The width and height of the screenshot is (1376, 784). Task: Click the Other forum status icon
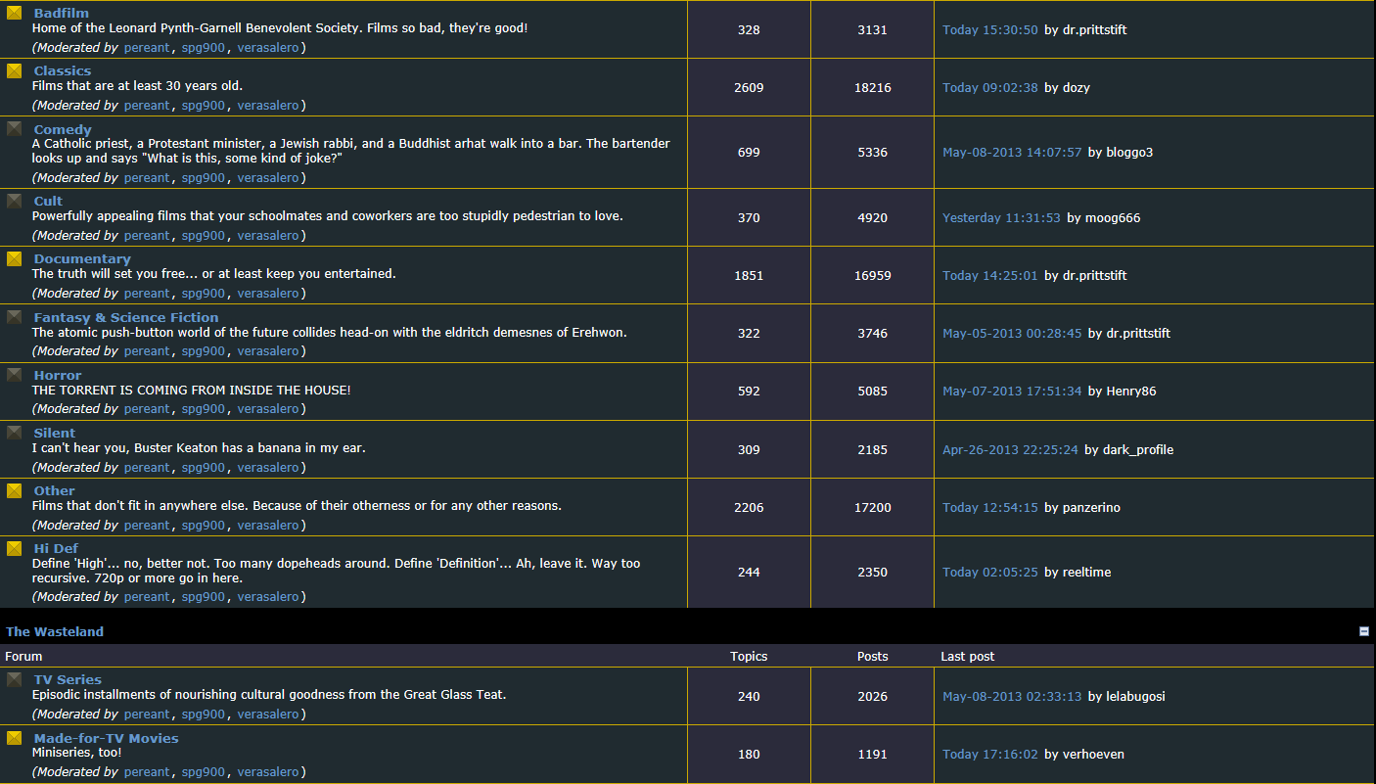15,490
